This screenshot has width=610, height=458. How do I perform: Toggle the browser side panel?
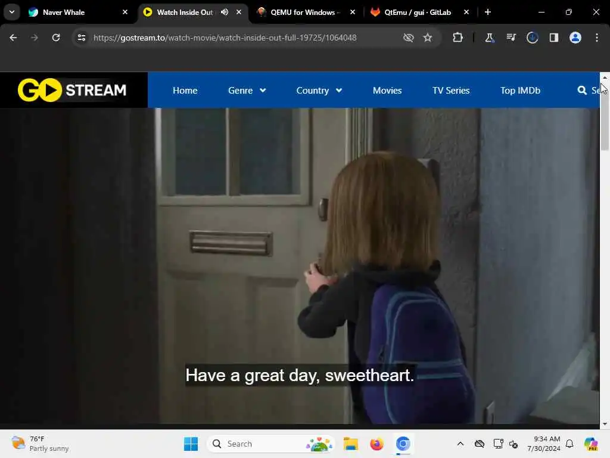553,38
